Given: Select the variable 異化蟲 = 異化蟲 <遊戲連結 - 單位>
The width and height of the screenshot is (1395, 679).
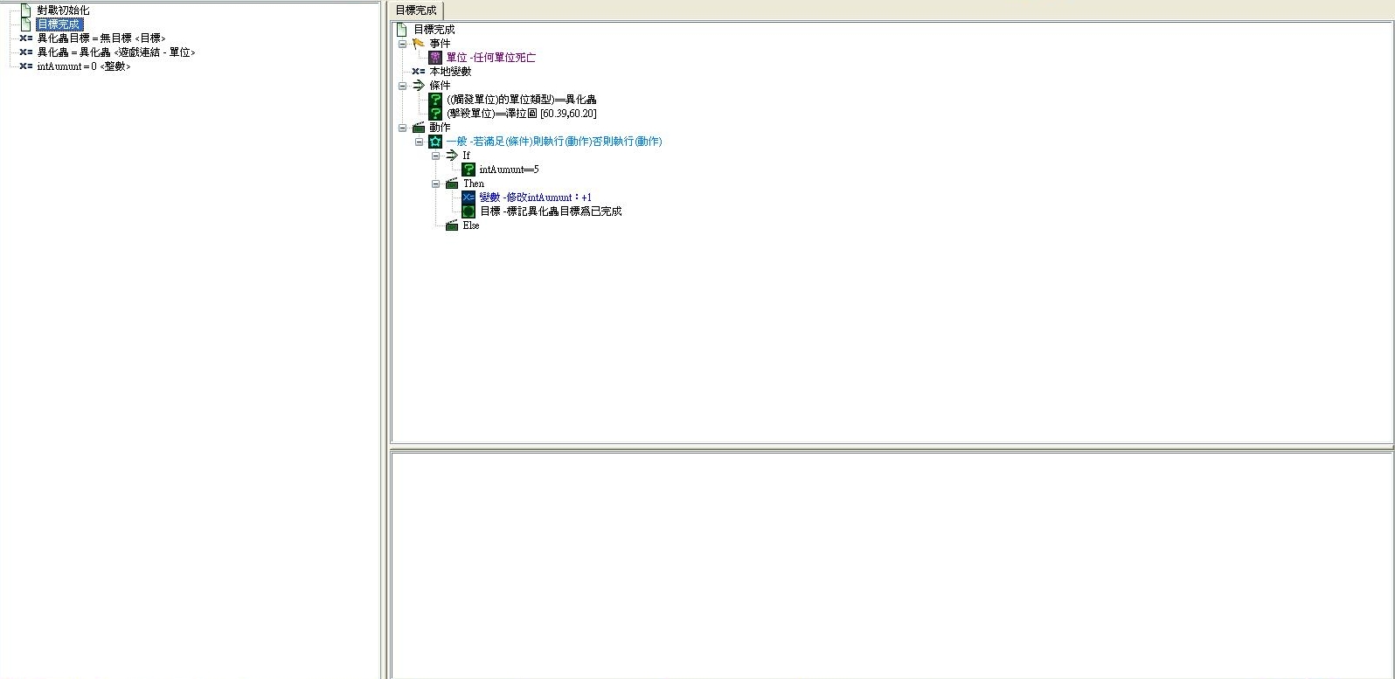Looking at the screenshot, I should 116,52.
